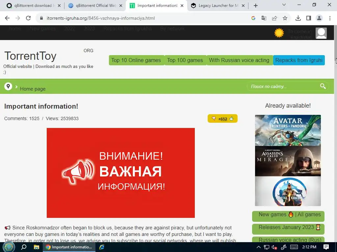
Task: Open Assassin's Creed Mirage thumbnail
Action: click(x=288, y=161)
